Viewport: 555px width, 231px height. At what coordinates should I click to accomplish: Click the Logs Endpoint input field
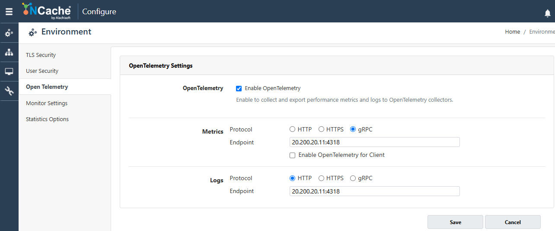click(374, 191)
